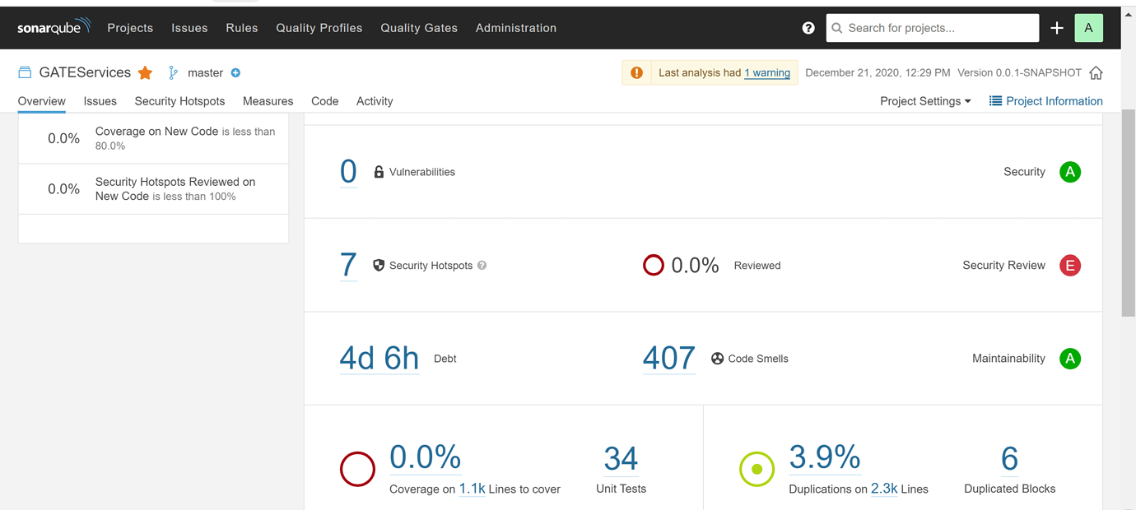Click the home icon next to version
The width and height of the screenshot is (1136, 510).
click(1096, 73)
